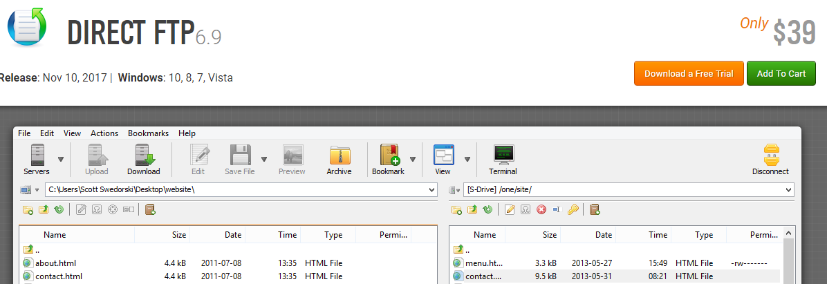This screenshot has width=827, height=284.
Task: Open the Edit menu
Action: [47, 133]
